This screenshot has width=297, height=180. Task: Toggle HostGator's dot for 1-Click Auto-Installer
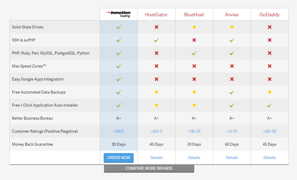pyautogui.click(x=156, y=105)
